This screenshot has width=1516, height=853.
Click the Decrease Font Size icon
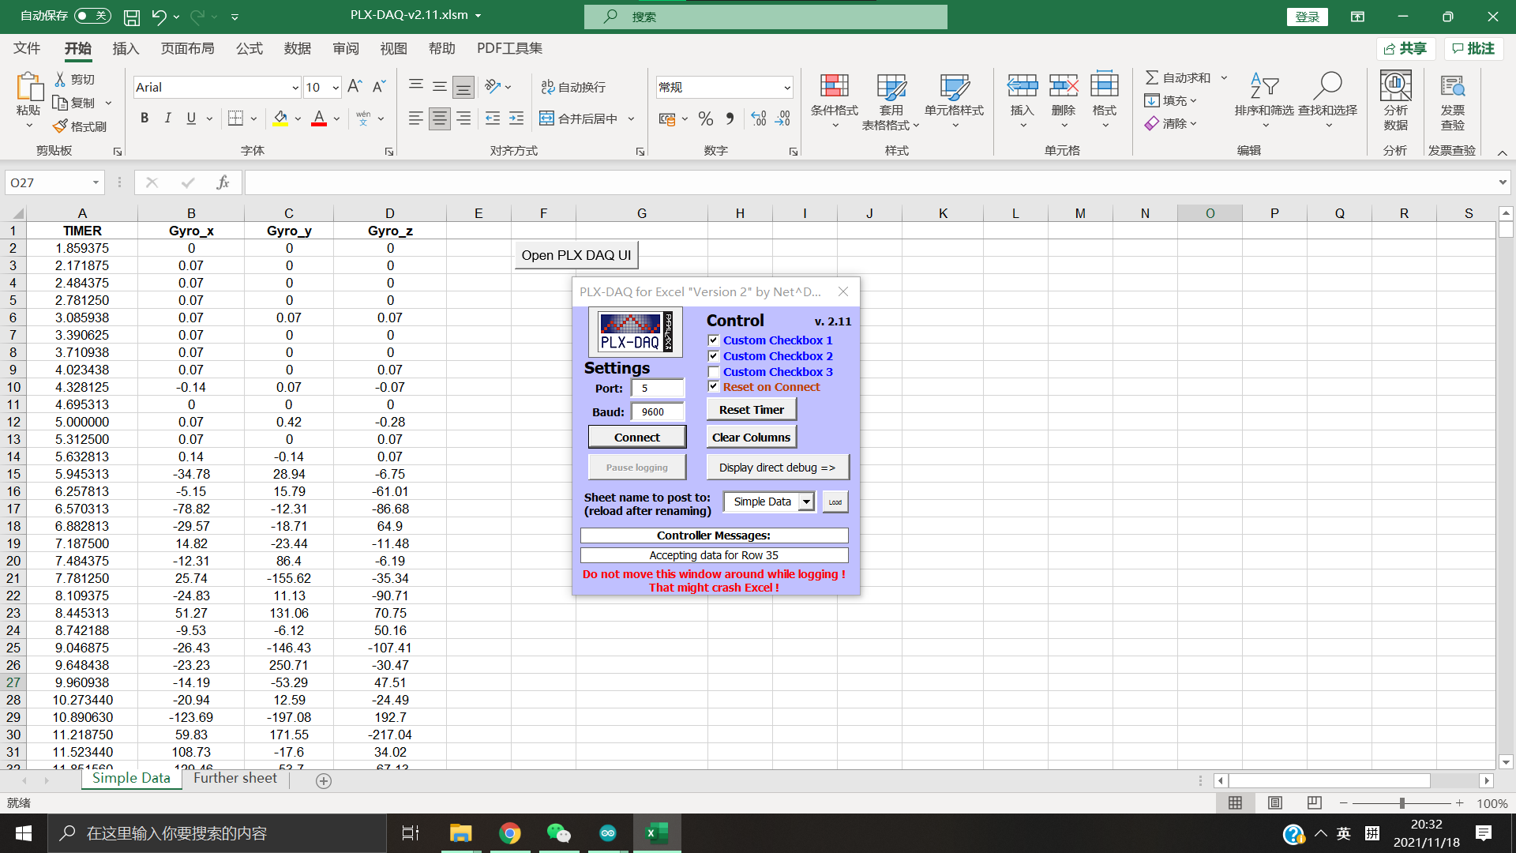click(x=379, y=86)
